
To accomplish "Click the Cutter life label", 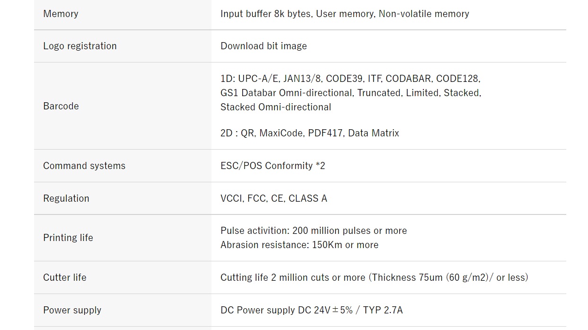I will (65, 277).
